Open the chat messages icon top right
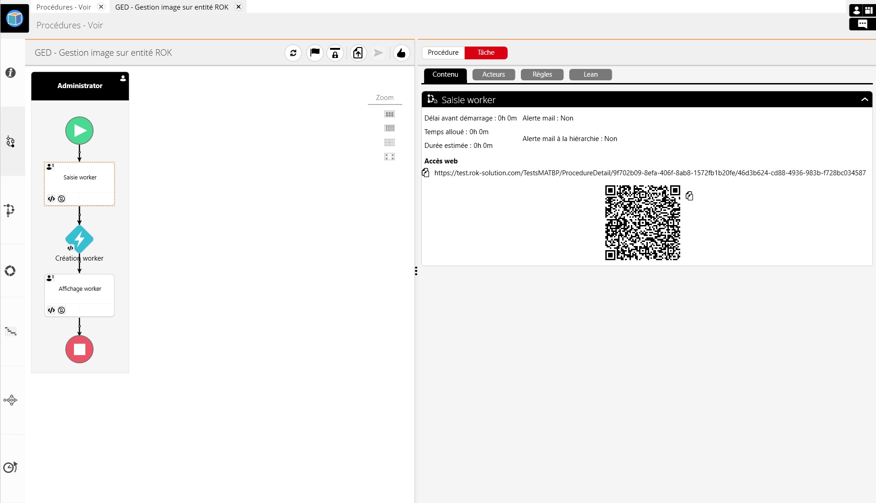Screen dimensions: 876x503 (862, 24)
